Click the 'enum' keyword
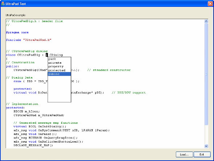The width and height of the screenshot is (214, 161). click(x=17, y=81)
